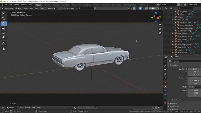Viewport: 201px width, 113px height.
Task: Open the Output properties tab
Action: click(x=165, y=70)
